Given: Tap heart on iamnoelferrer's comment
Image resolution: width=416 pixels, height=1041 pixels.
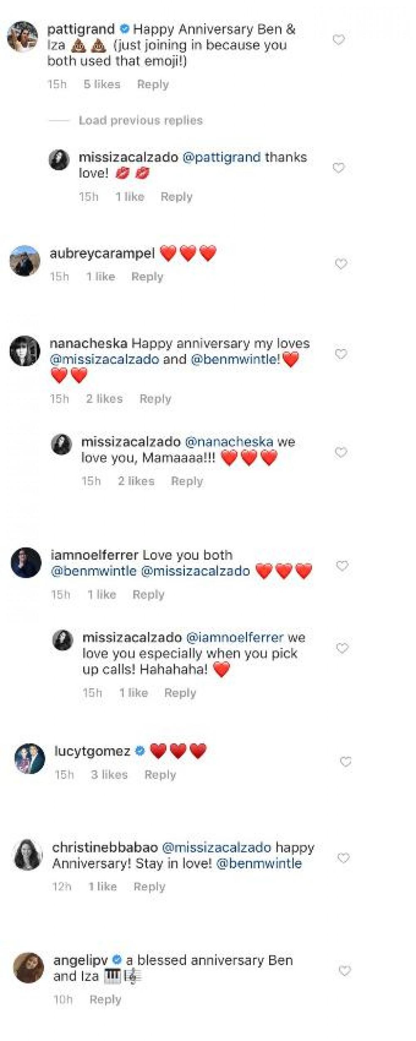Looking at the screenshot, I should [x=342, y=566].
